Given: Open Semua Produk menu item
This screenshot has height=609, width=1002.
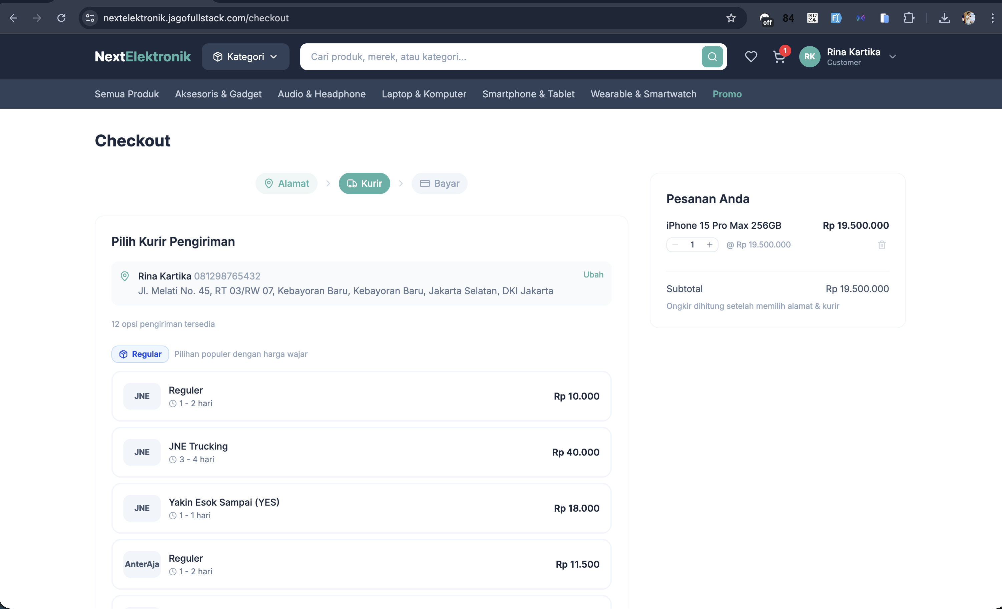Looking at the screenshot, I should coord(126,94).
